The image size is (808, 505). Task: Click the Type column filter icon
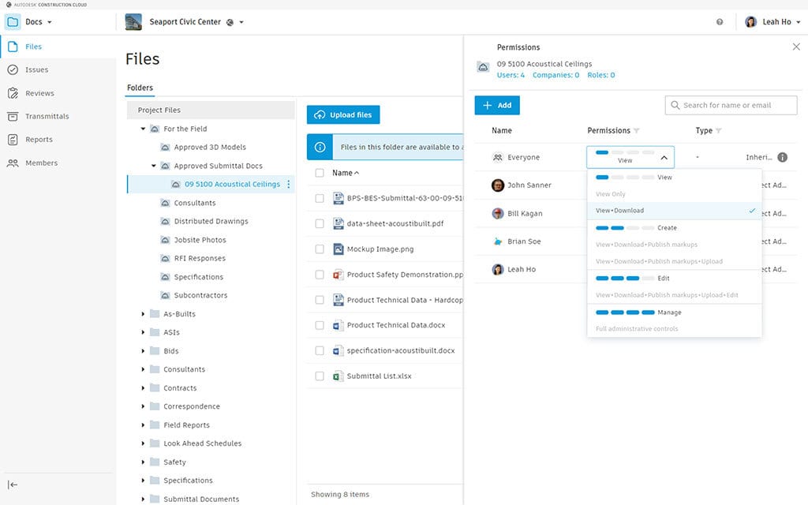(719, 131)
